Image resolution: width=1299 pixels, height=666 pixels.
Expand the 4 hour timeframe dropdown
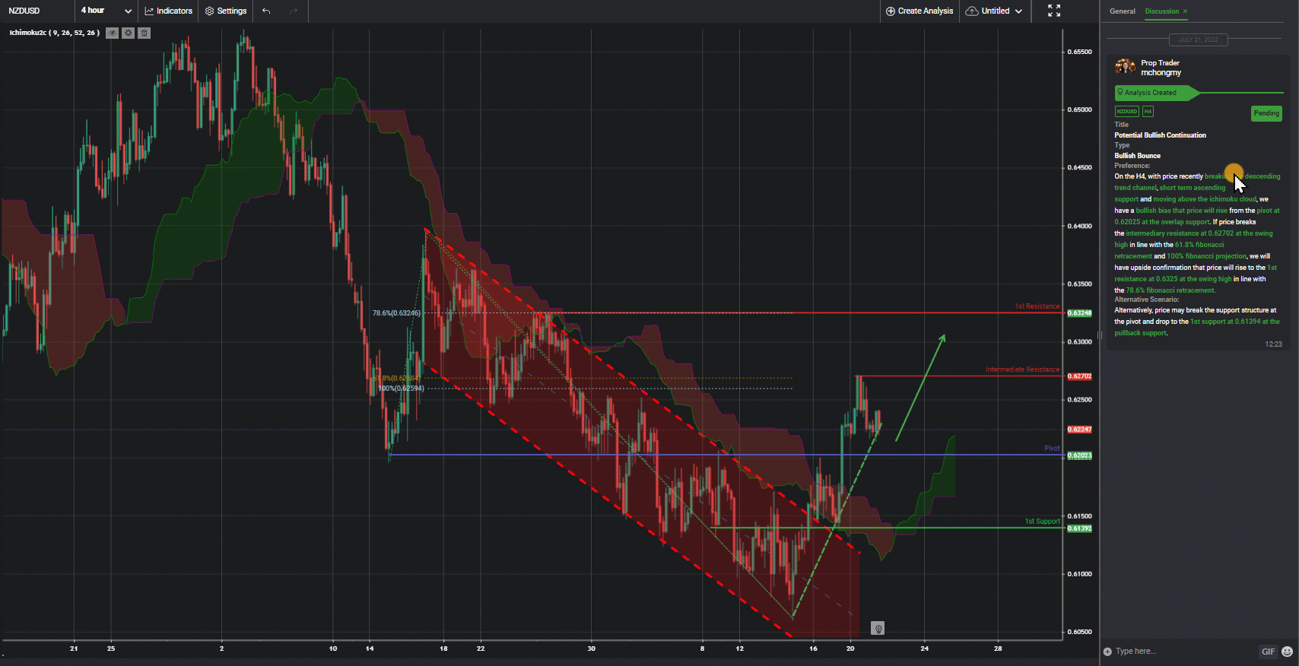(x=106, y=11)
